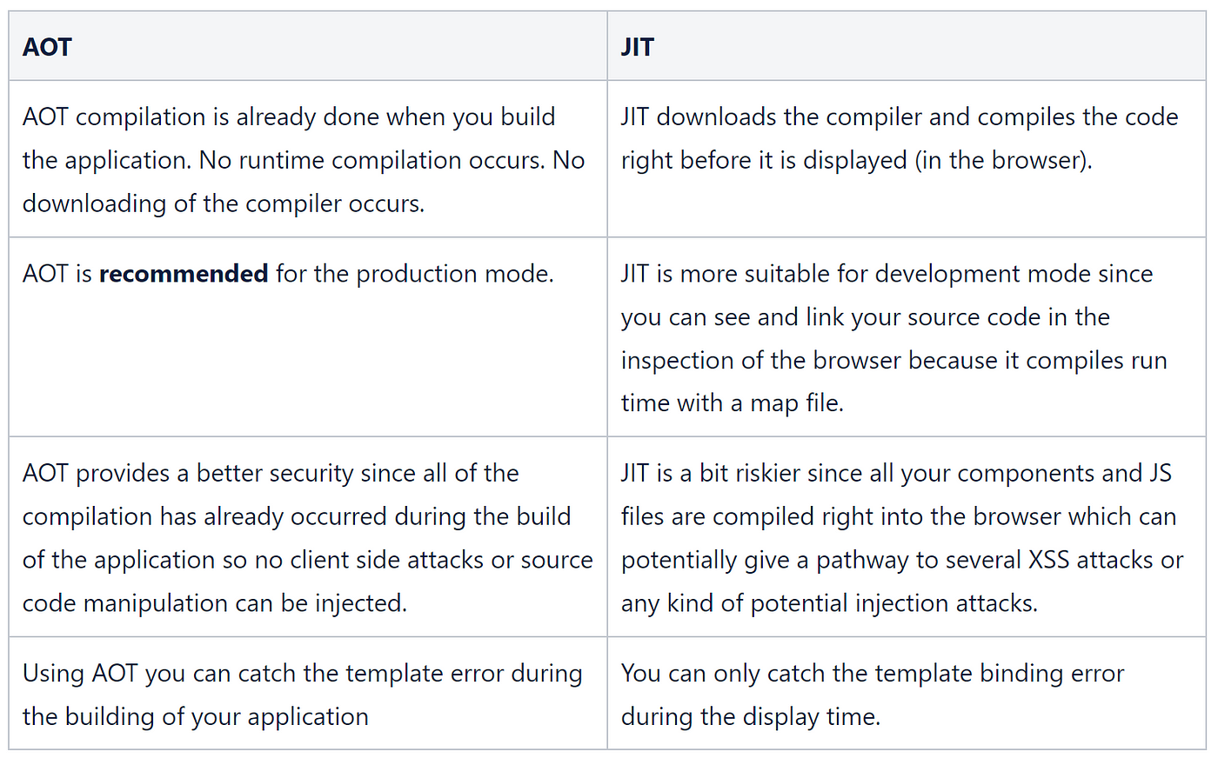Click the 'AOT is recommended for production' cell
The image size is (1218, 758).
[x=308, y=337]
